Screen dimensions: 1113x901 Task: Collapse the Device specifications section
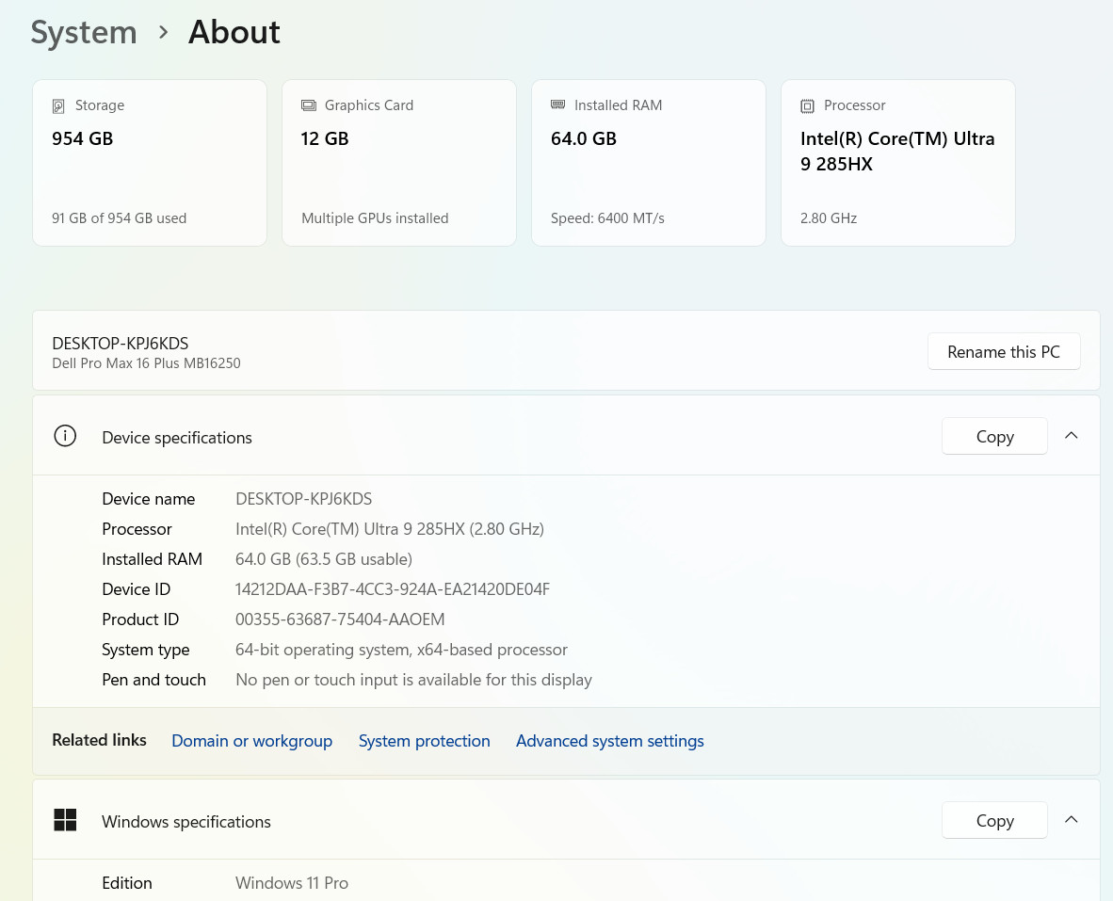coord(1072,436)
